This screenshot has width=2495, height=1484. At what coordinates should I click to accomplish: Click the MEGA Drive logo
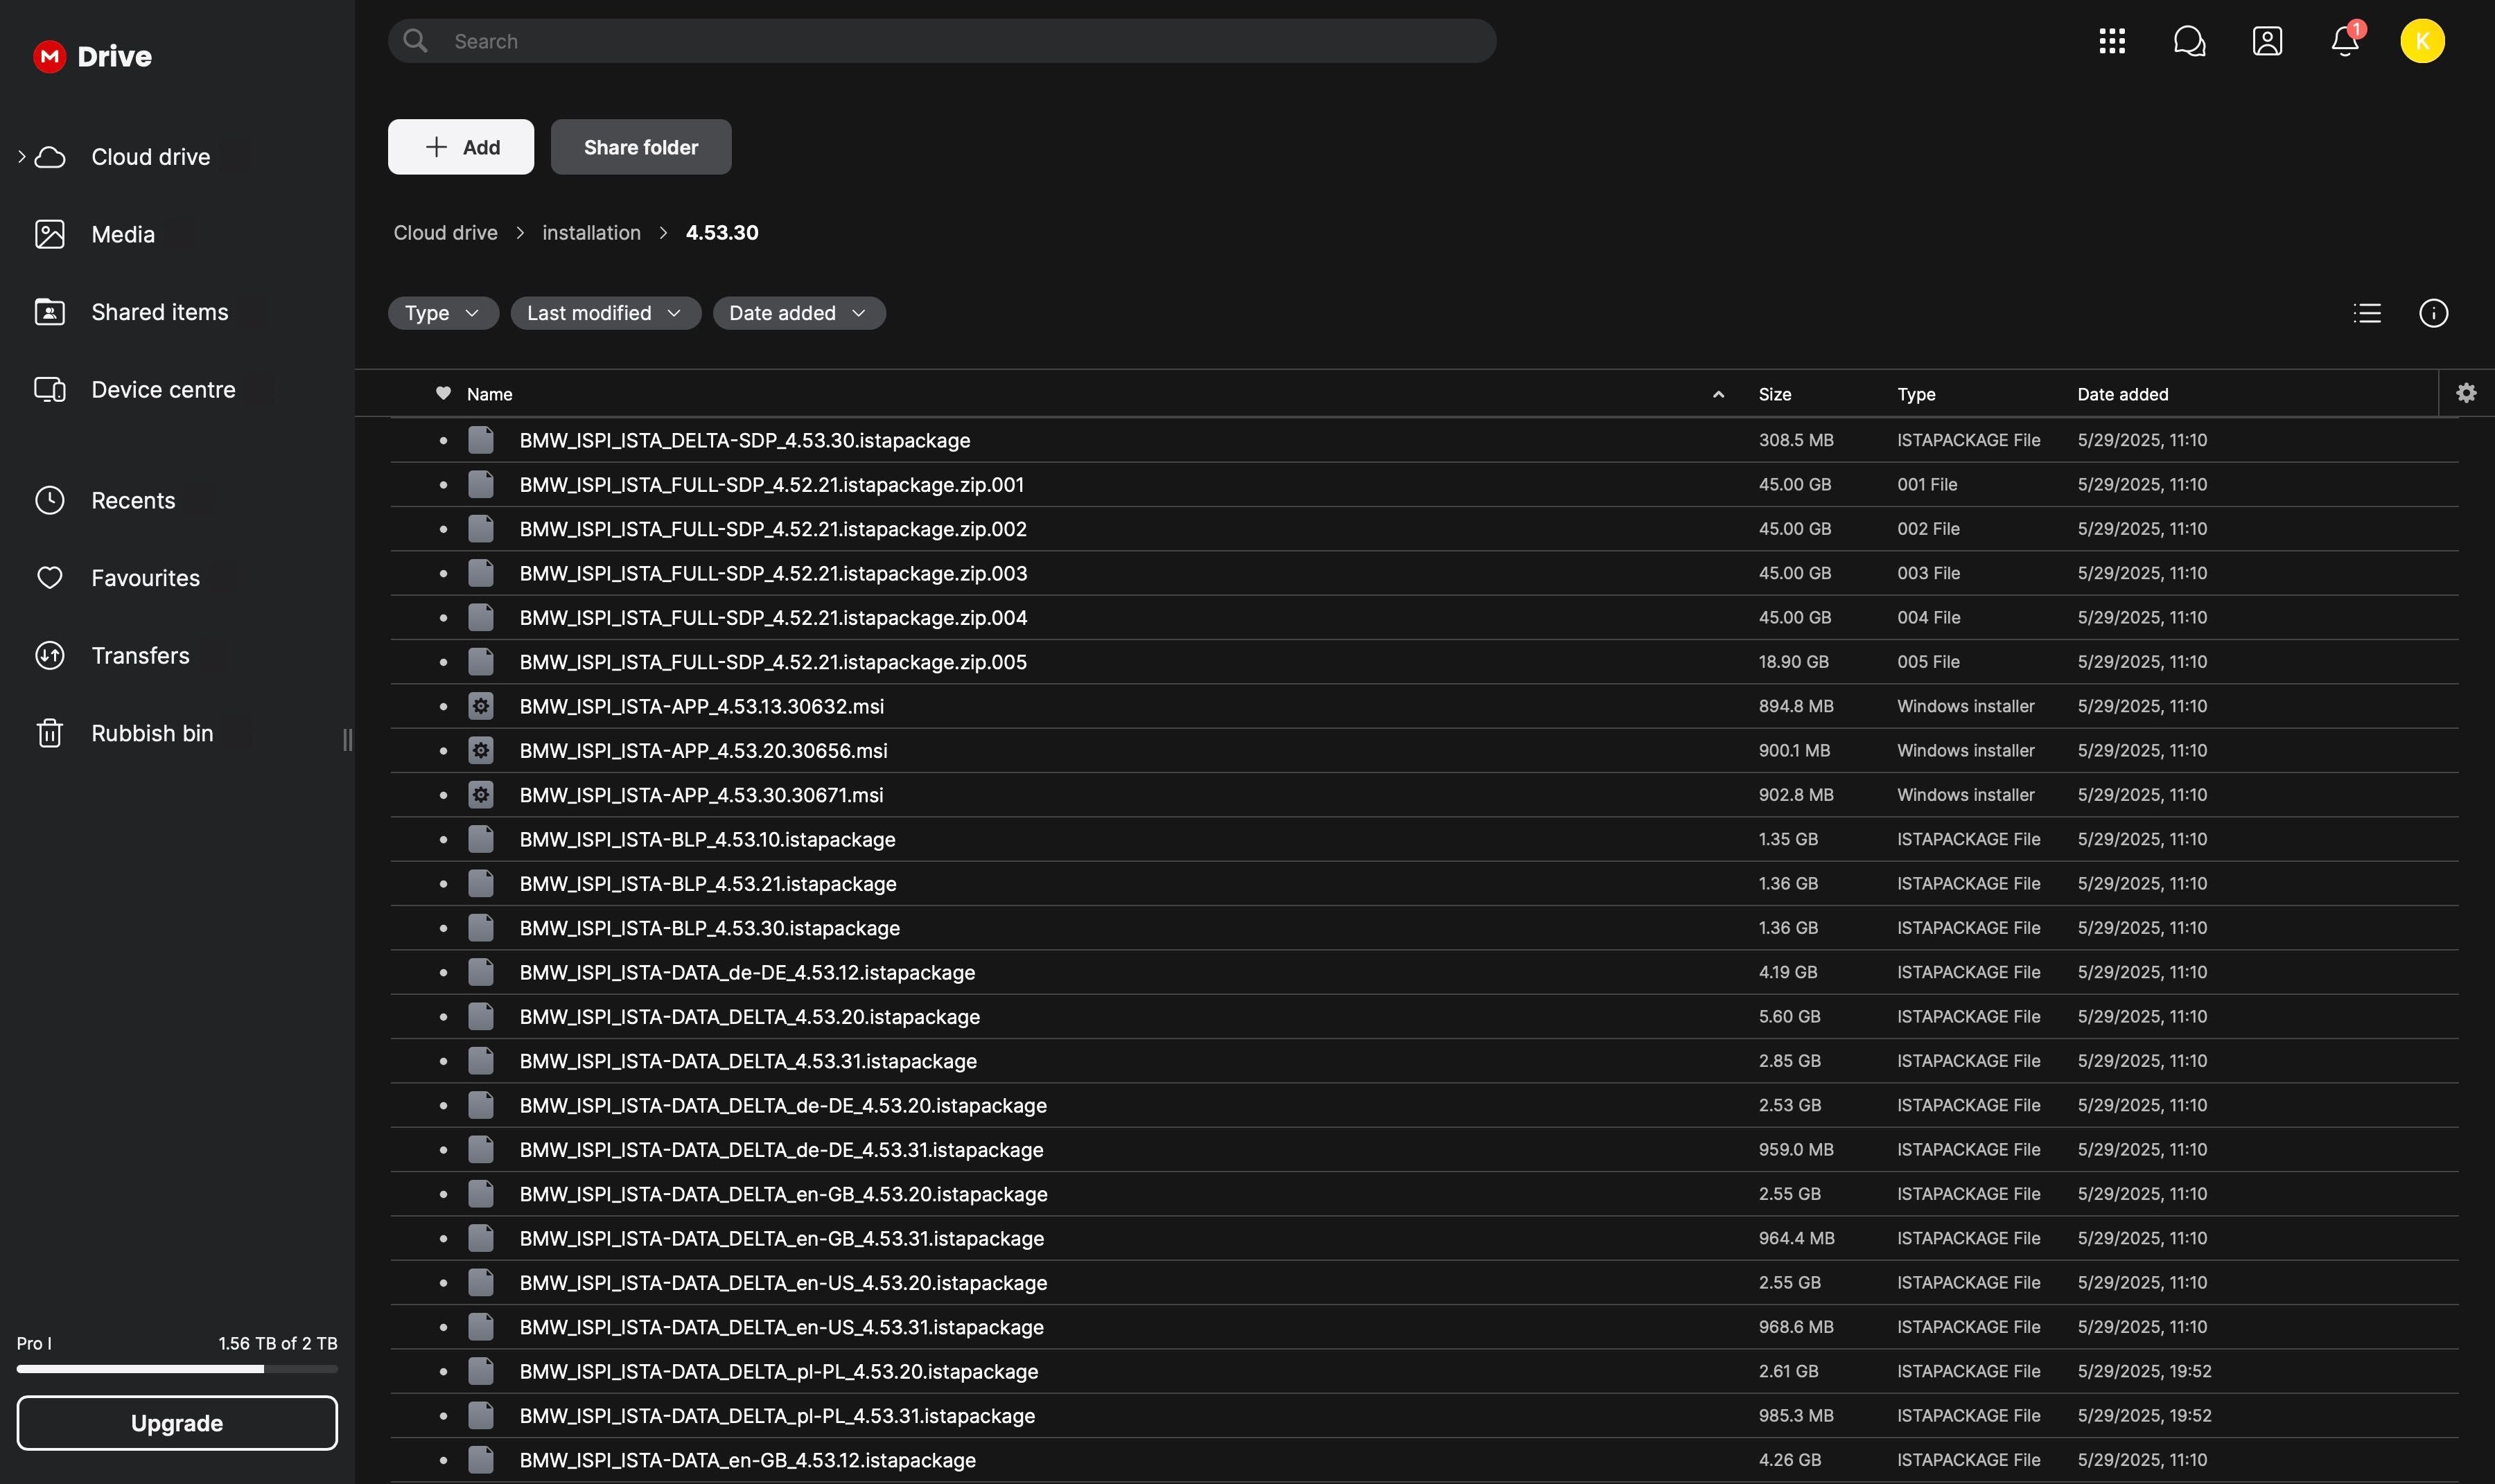pyautogui.click(x=92, y=56)
